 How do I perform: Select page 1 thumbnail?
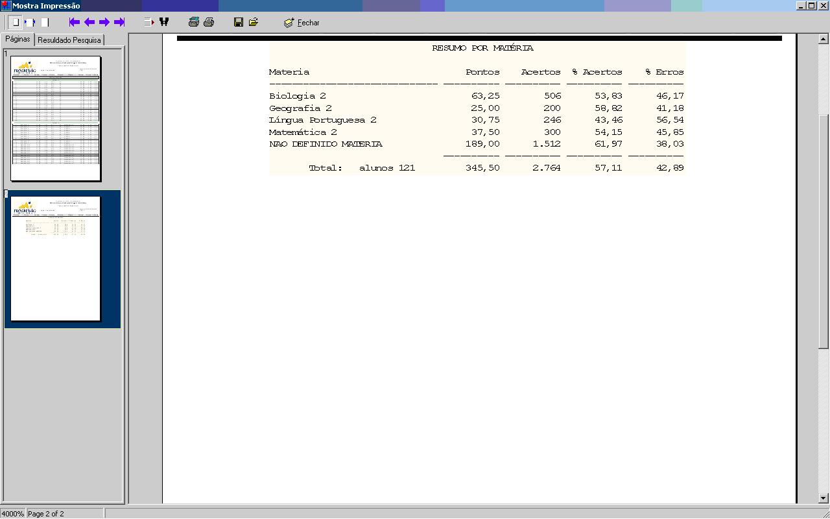click(56, 118)
